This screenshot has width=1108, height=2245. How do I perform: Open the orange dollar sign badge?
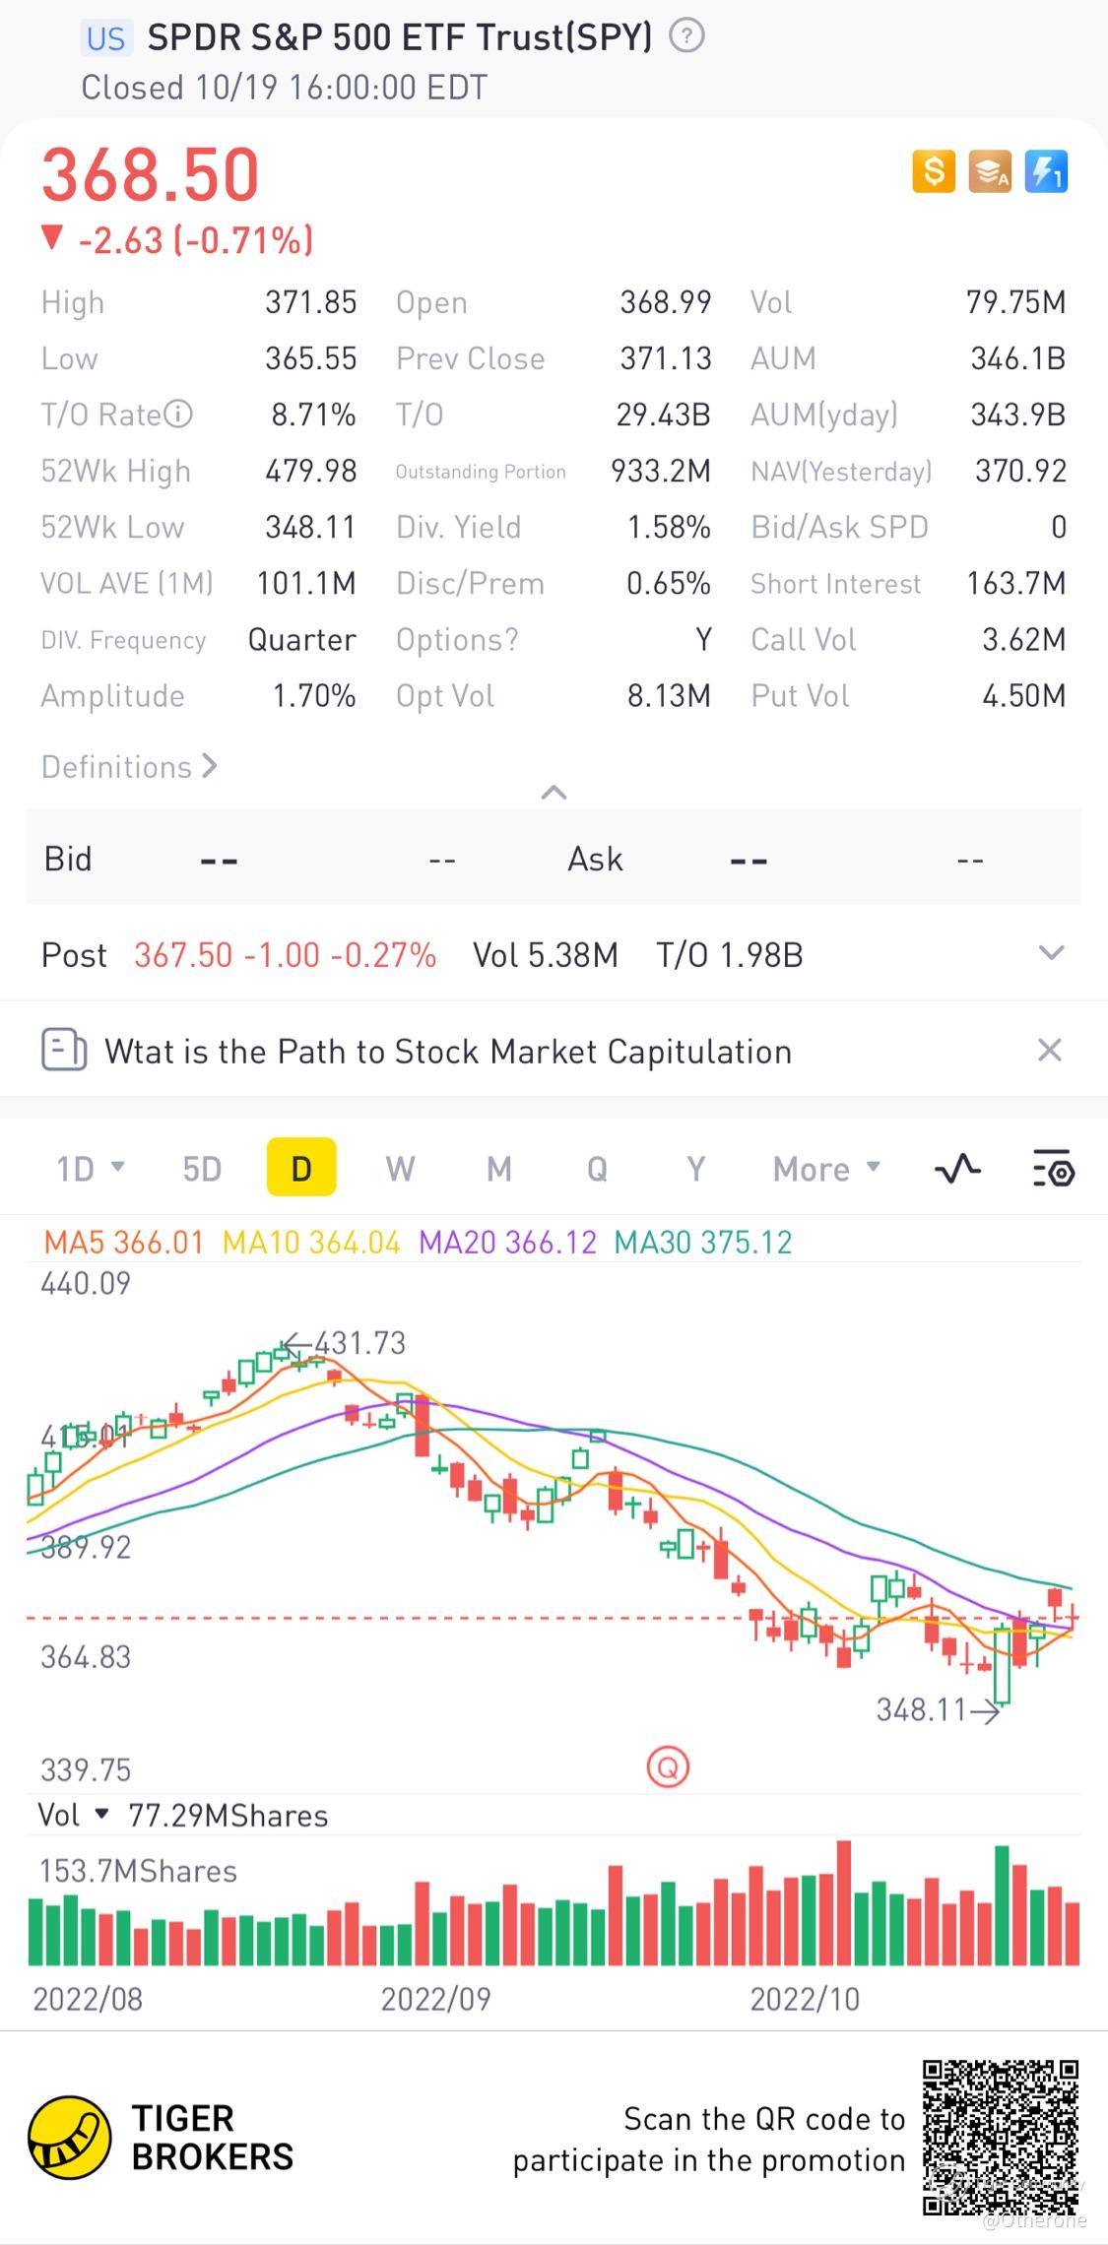point(934,171)
